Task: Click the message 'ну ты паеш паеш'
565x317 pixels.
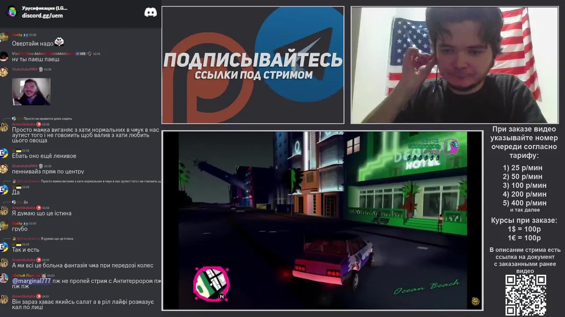Action: (x=36, y=59)
